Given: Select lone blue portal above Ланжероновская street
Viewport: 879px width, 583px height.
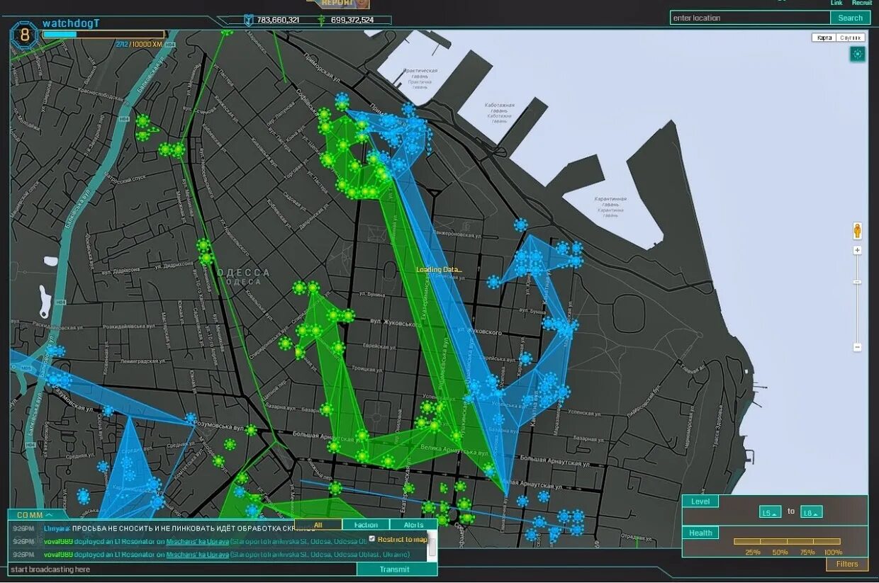Looking at the screenshot, I should pyautogui.click(x=521, y=225).
